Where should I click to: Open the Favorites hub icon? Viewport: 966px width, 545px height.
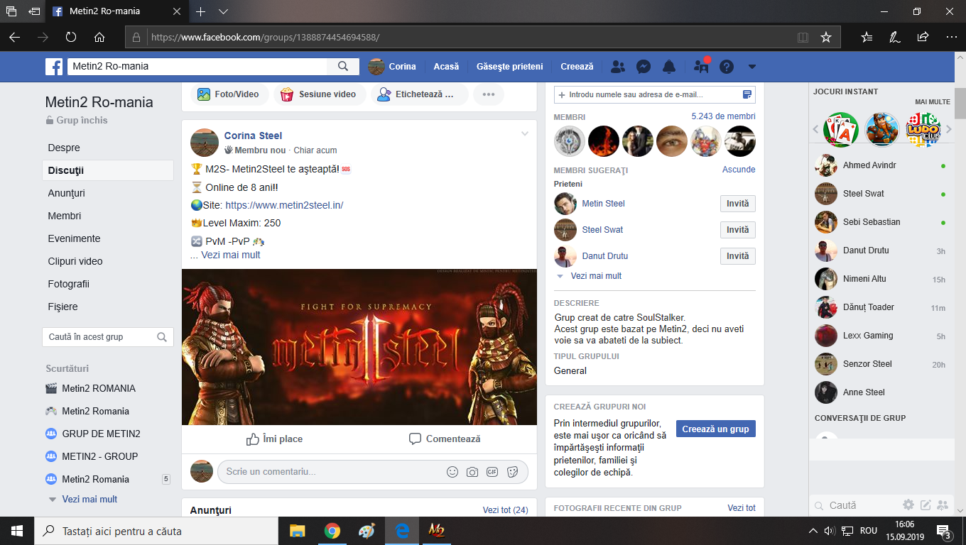pos(867,37)
